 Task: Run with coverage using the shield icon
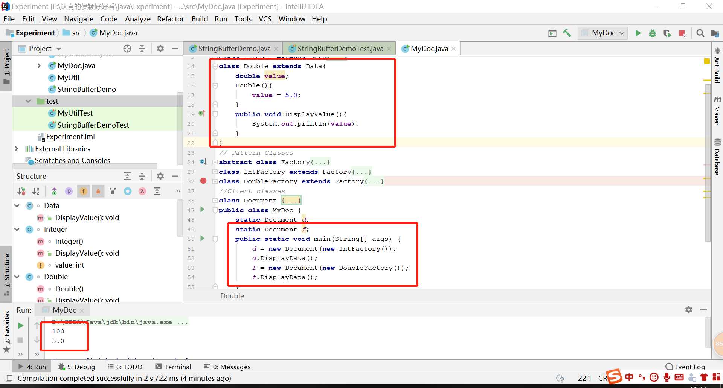667,33
